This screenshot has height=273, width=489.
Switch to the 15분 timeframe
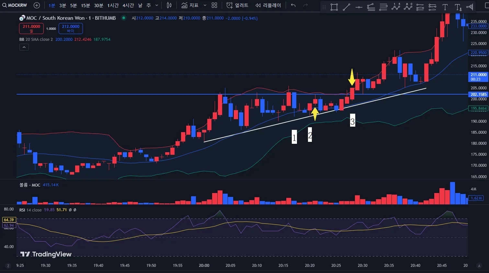[85, 6]
